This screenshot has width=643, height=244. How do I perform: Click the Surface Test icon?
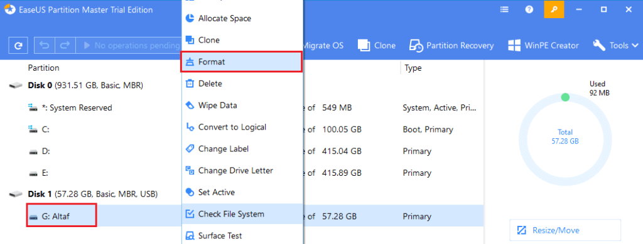point(190,236)
